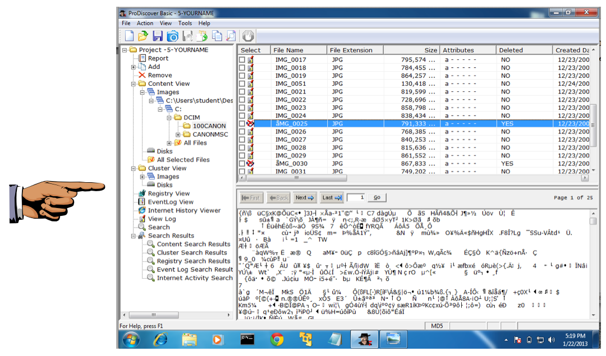Click the Capture Image camera icon

(x=172, y=36)
